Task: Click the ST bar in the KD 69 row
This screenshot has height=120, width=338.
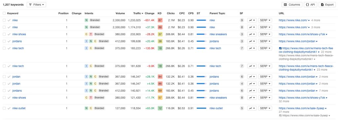Action: click(x=202, y=91)
